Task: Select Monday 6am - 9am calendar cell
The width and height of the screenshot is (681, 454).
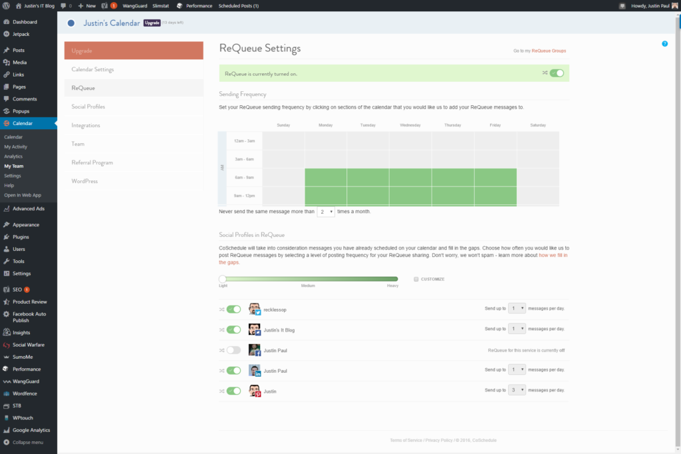Action: tap(326, 178)
